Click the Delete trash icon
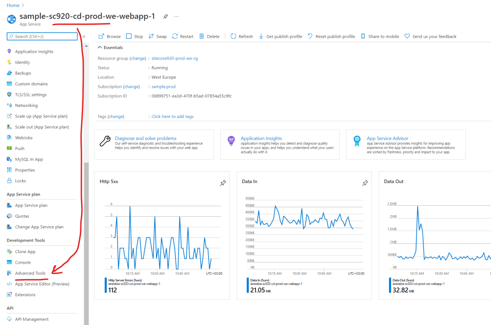The height and width of the screenshot is (325, 491). click(x=202, y=36)
